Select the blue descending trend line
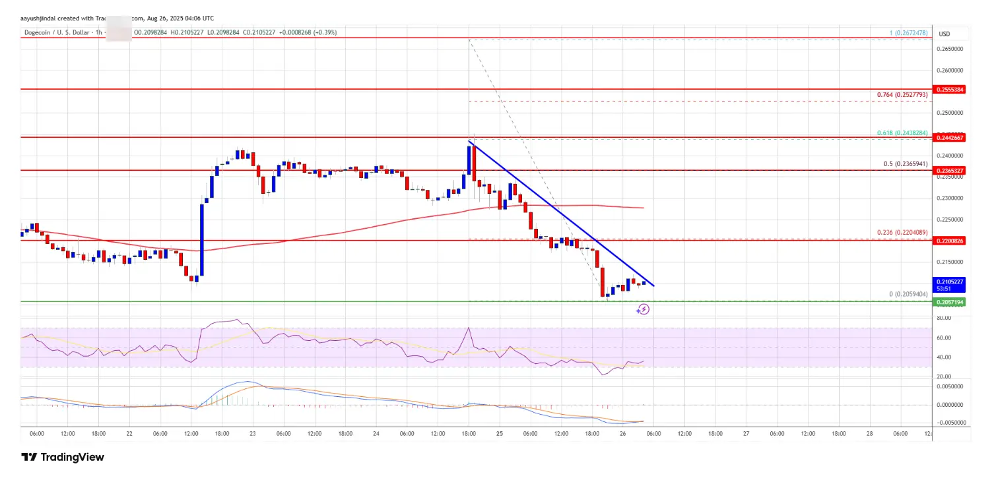 (x=561, y=212)
